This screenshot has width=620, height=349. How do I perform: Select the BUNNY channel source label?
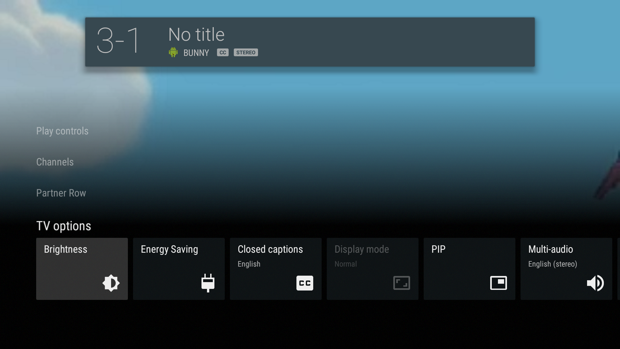tap(196, 52)
